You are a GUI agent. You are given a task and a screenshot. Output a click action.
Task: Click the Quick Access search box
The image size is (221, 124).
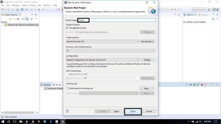[198, 10]
